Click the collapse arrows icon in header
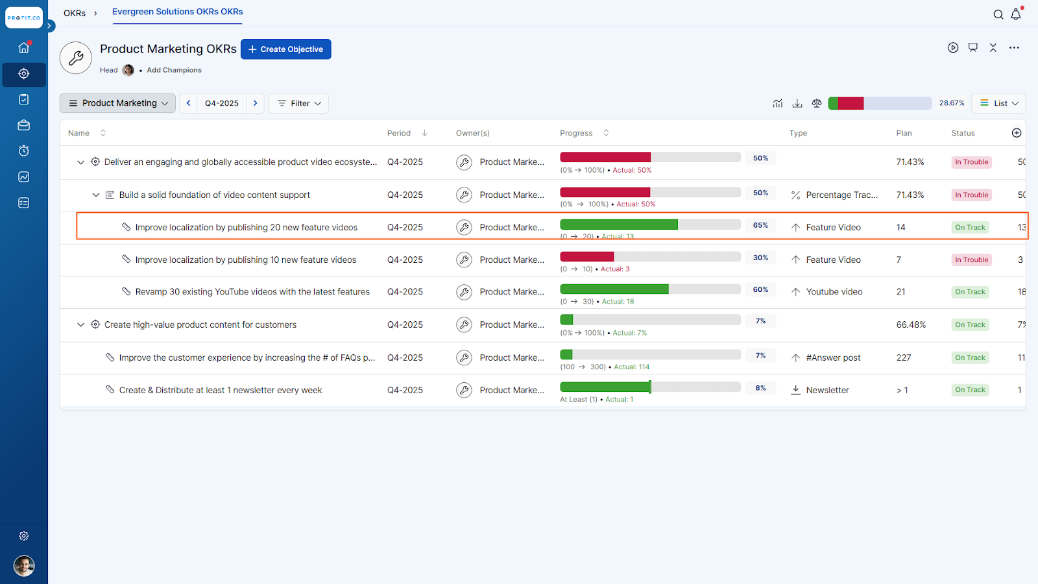The height and width of the screenshot is (584, 1038). click(x=993, y=47)
